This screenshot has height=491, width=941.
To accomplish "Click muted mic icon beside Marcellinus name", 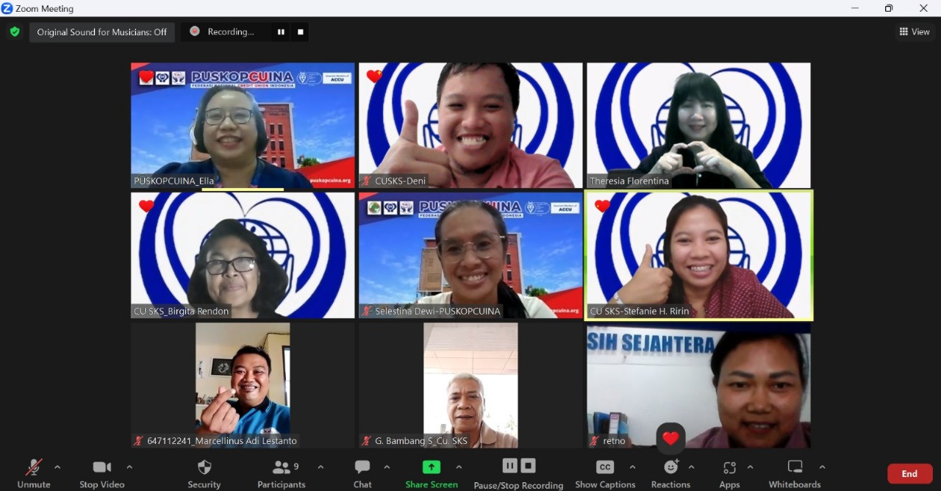I will [x=138, y=441].
